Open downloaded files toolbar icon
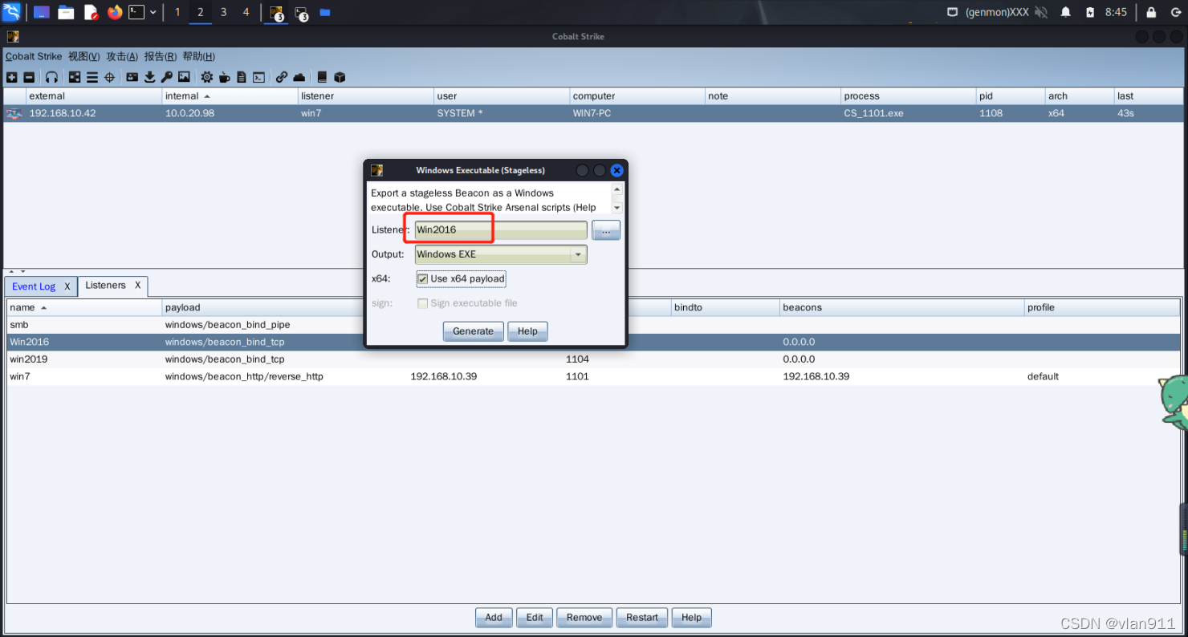The width and height of the screenshot is (1188, 637). point(149,77)
